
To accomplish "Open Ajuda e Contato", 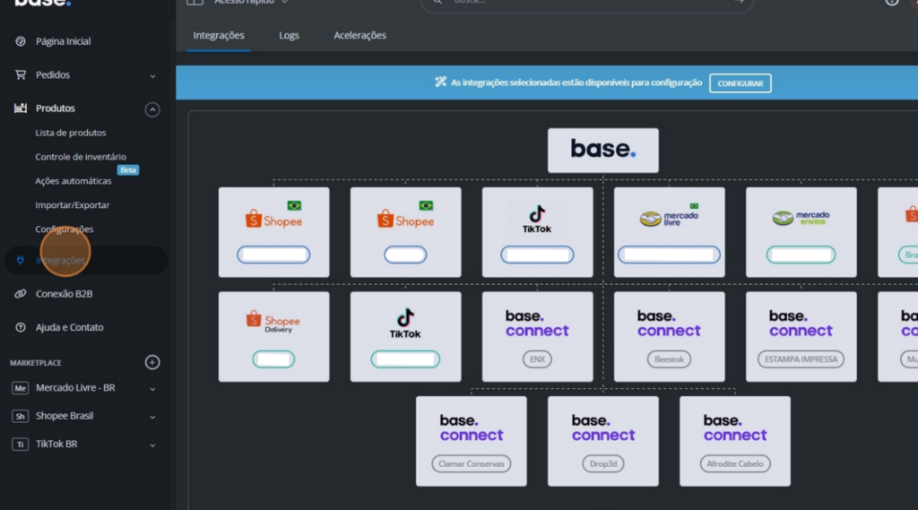I will point(69,327).
